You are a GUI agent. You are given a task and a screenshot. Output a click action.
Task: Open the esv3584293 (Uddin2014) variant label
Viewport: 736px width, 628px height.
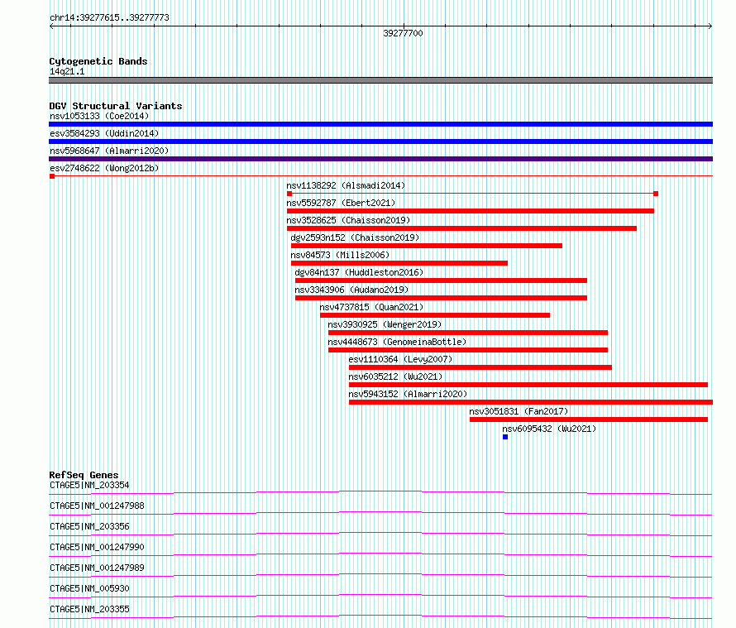tap(104, 133)
